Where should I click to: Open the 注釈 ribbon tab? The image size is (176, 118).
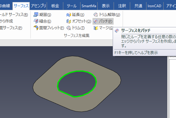click(x=122, y=6)
